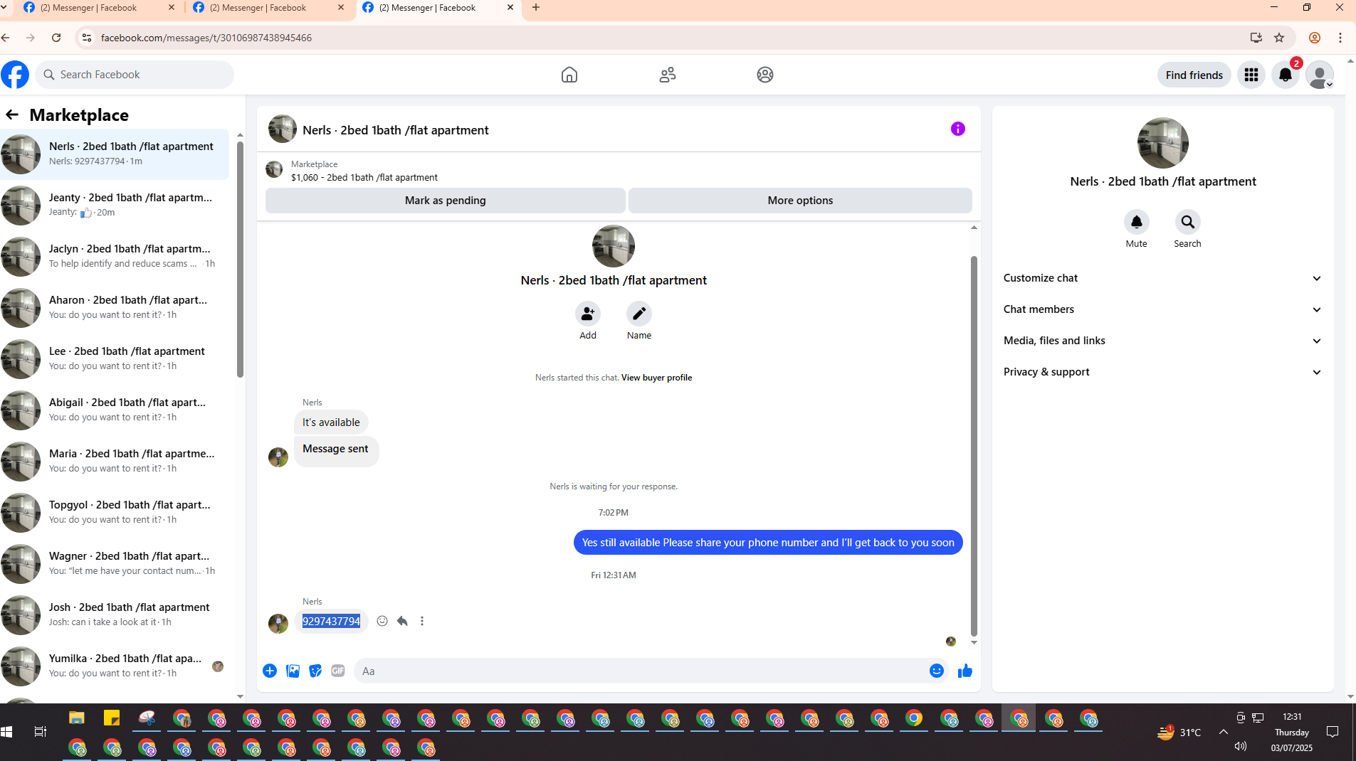The width and height of the screenshot is (1356, 761).
Task: Open the Windows Start menu
Action: click(7, 731)
